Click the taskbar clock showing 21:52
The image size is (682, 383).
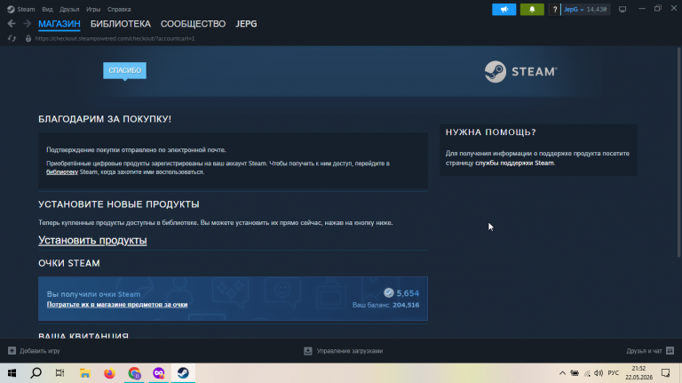(x=639, y=373)
